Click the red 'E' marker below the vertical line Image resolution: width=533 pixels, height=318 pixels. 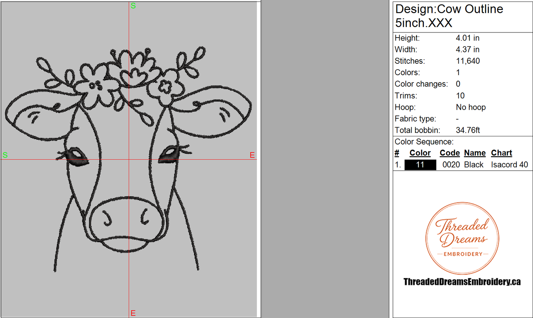click(133, 313)
